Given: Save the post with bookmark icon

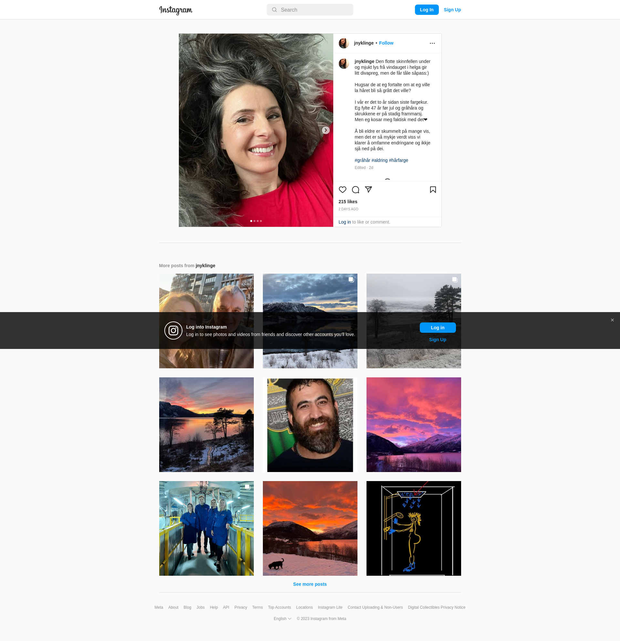Looking at the screenshot, I should tap(433, 190).
